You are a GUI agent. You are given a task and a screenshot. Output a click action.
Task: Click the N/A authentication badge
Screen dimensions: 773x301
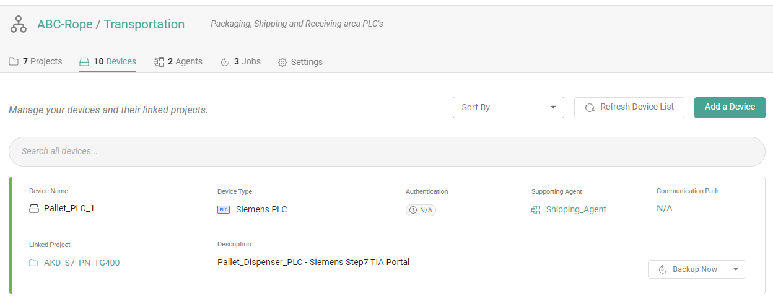pos(421,211)
